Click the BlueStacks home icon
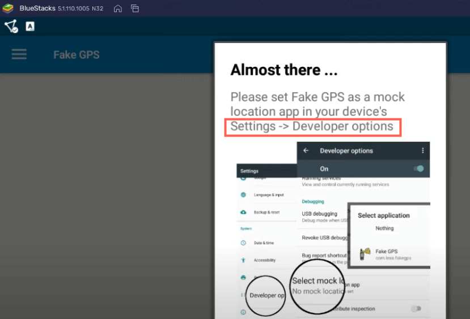 click(x=118, y=8)
